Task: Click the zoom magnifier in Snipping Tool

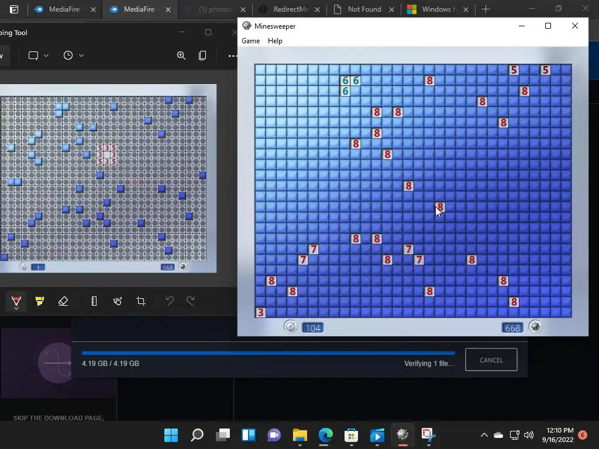Action: tap(181, 56)
